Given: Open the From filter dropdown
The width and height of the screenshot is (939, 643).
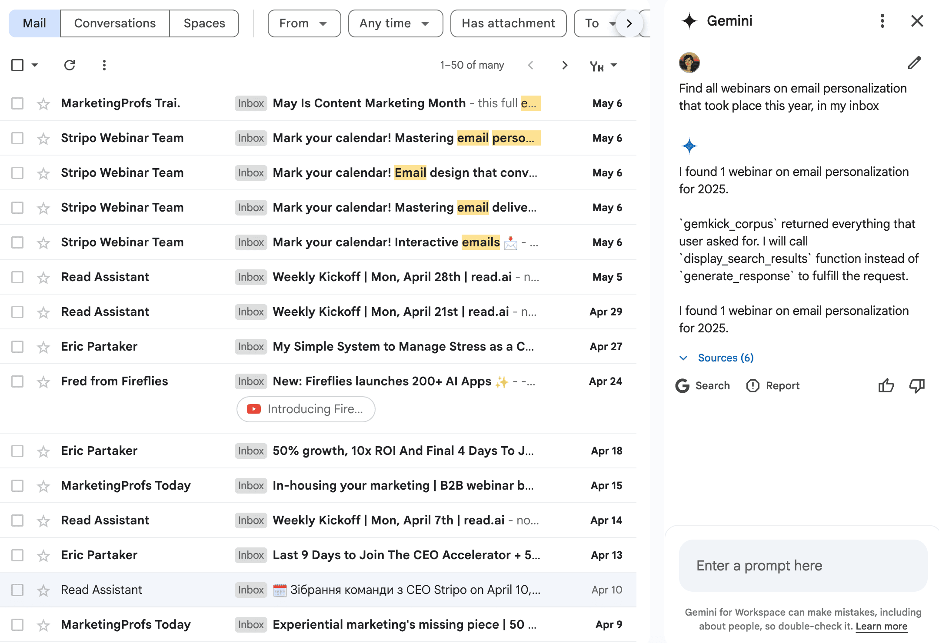Looking at the screenshot, I should 303,23.
